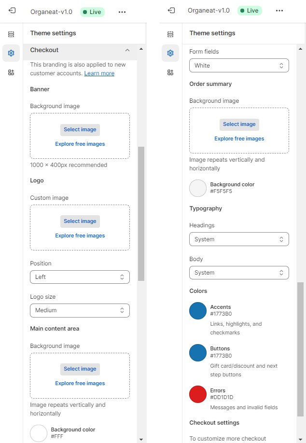Explore free images for Main content area
Screen dimensions: 306x443
(80, 383)
